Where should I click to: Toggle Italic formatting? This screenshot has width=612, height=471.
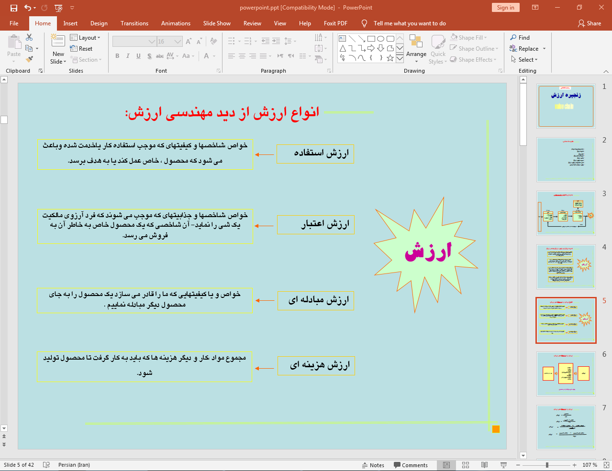(128, 56)
